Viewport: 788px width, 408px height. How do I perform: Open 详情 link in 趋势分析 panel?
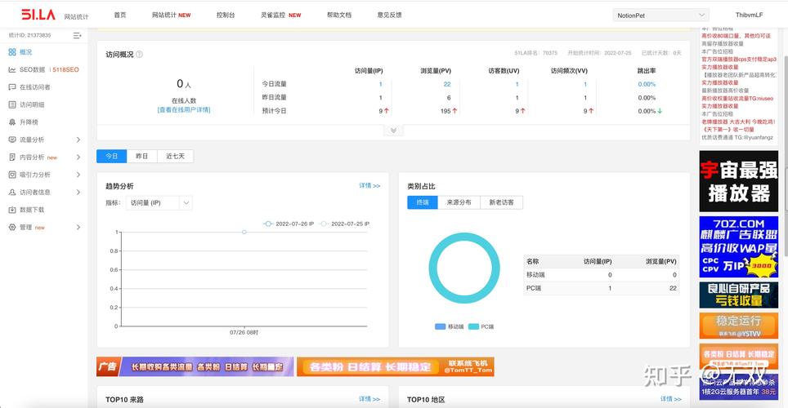pos(369,186)
